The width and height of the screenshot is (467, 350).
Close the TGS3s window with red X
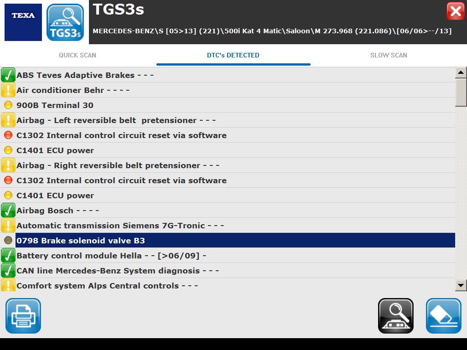tap(456, 11)
